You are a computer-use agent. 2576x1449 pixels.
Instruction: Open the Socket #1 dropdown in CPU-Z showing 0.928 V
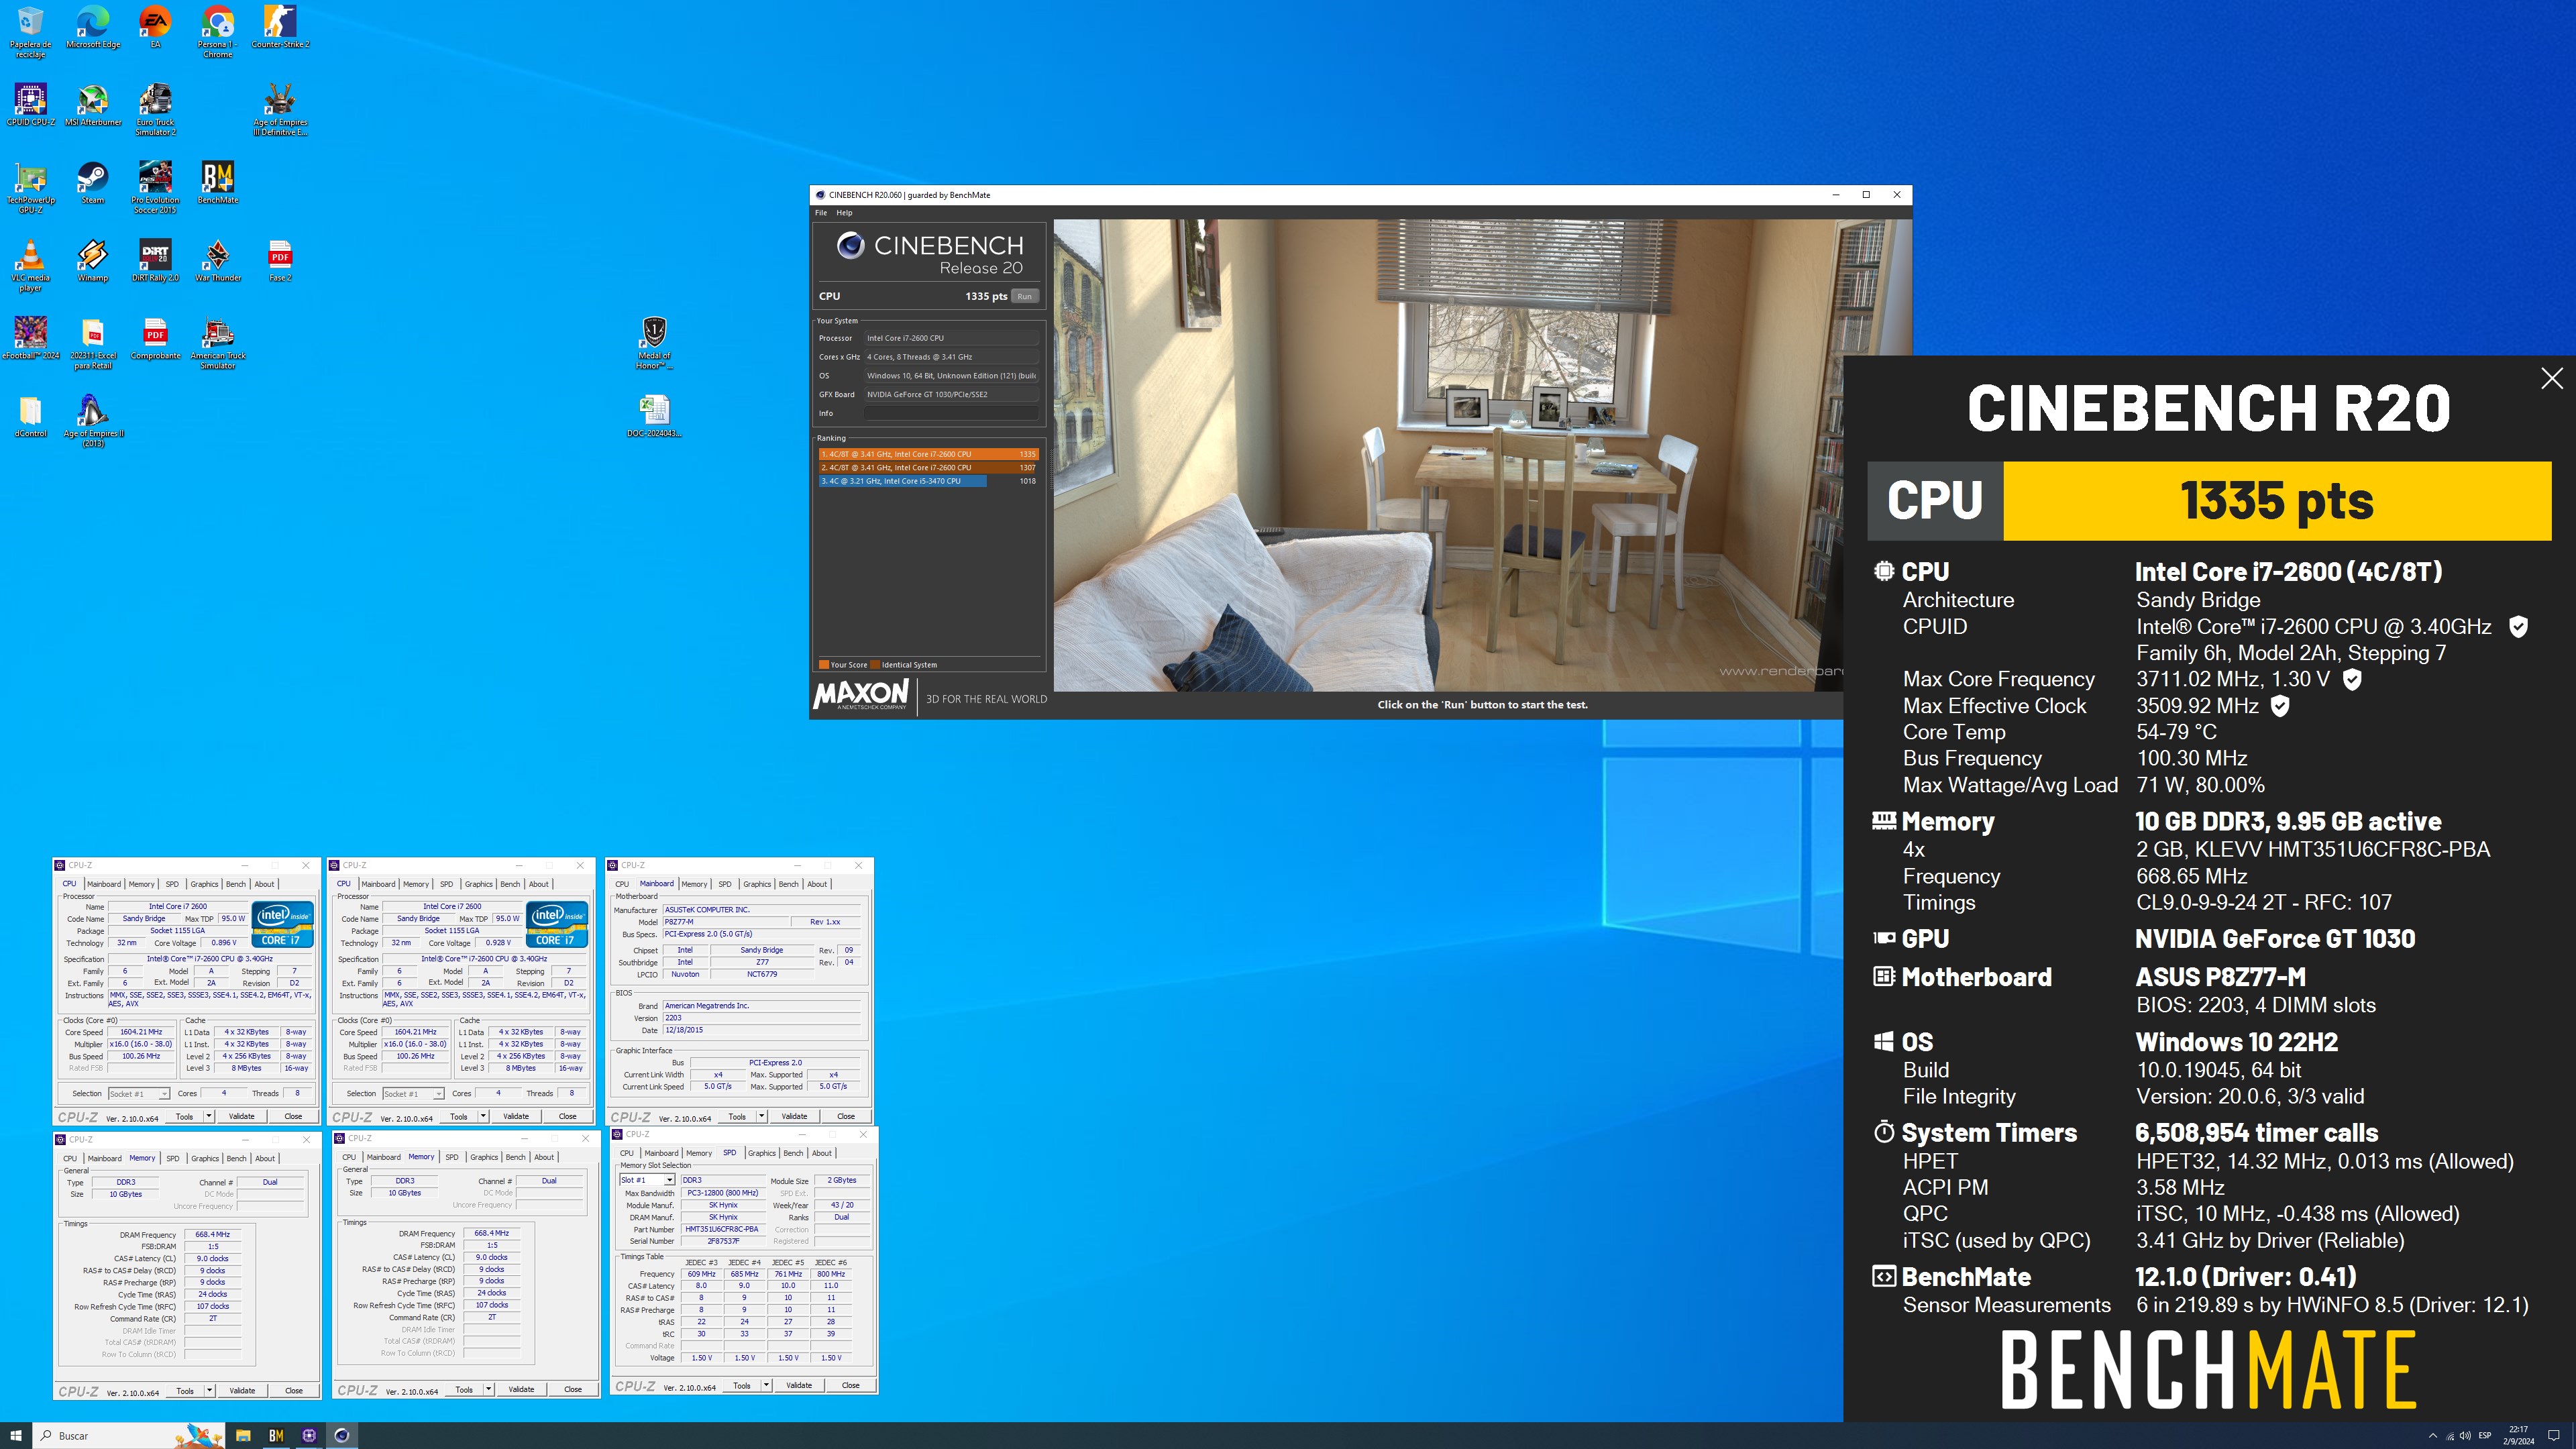click(412, 1094)
